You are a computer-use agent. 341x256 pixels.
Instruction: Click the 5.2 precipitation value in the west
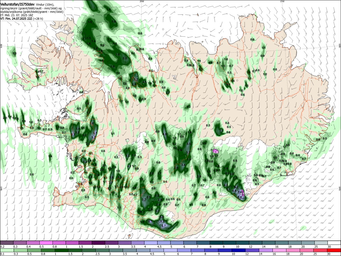(93, 137)
